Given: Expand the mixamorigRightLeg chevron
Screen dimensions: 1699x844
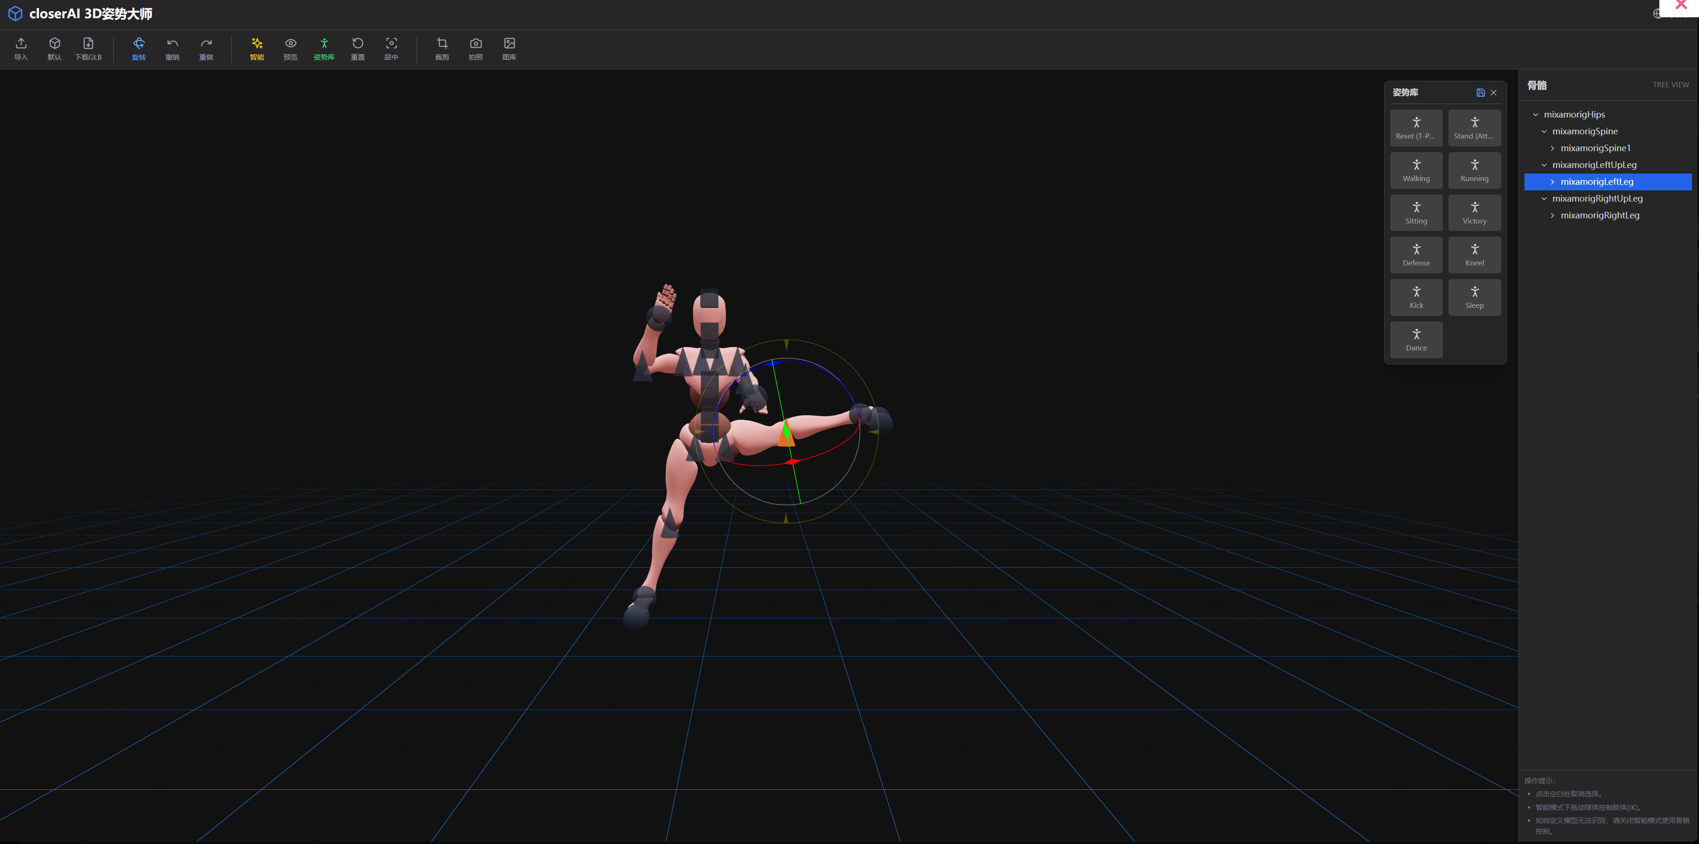Looking at the screenshot, I should 1553,216.
